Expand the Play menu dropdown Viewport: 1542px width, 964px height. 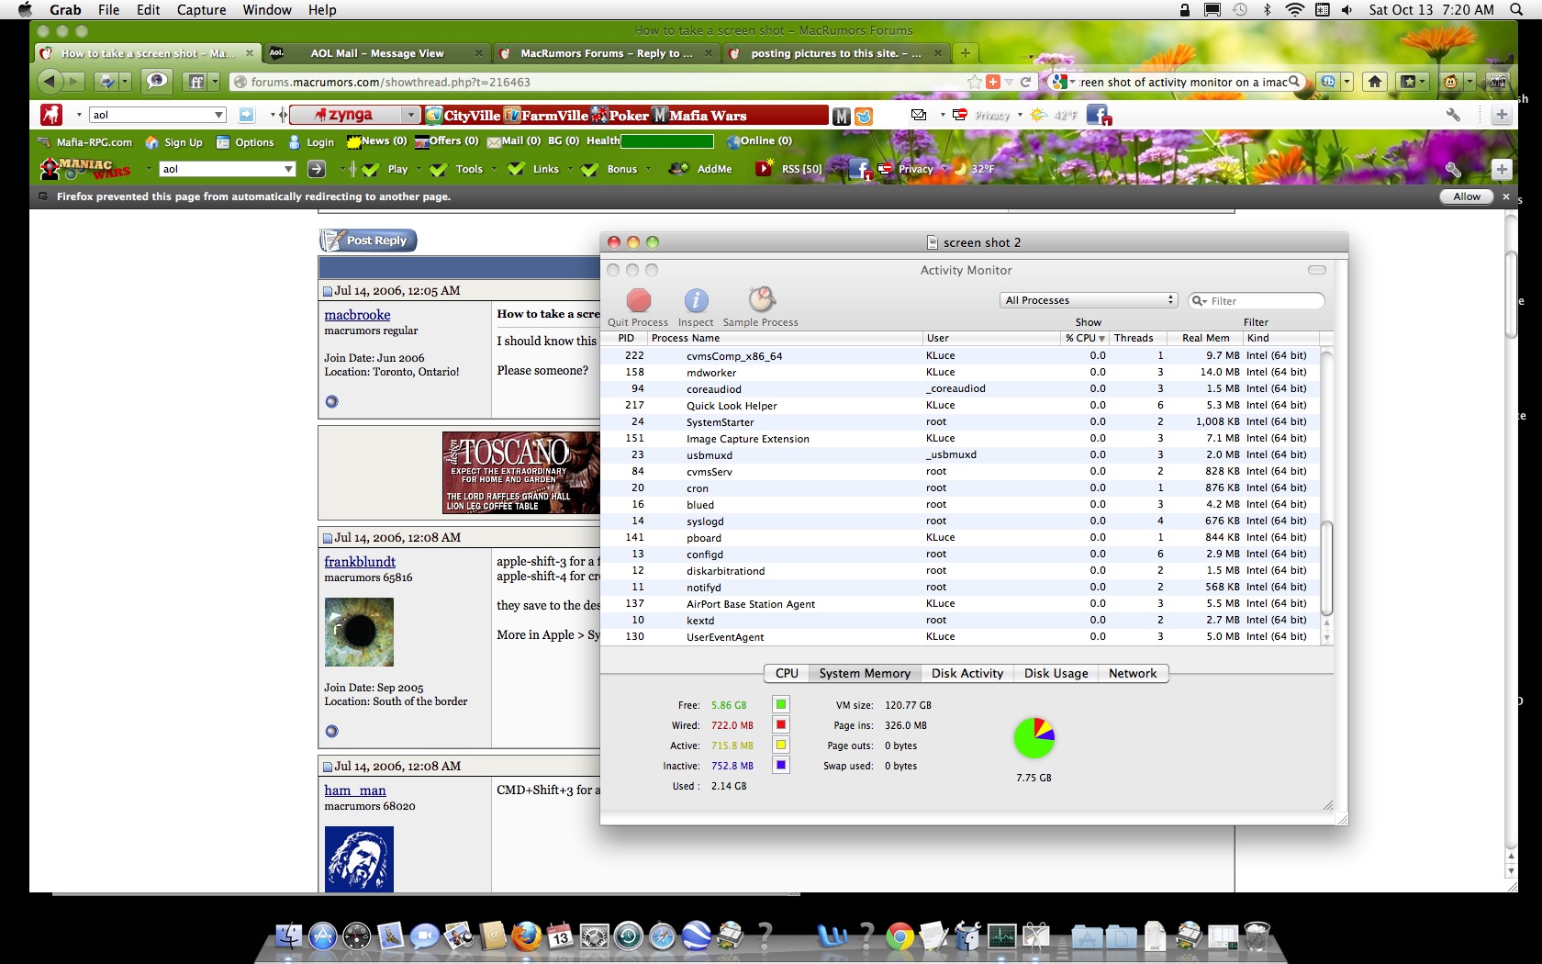[419, 169]
